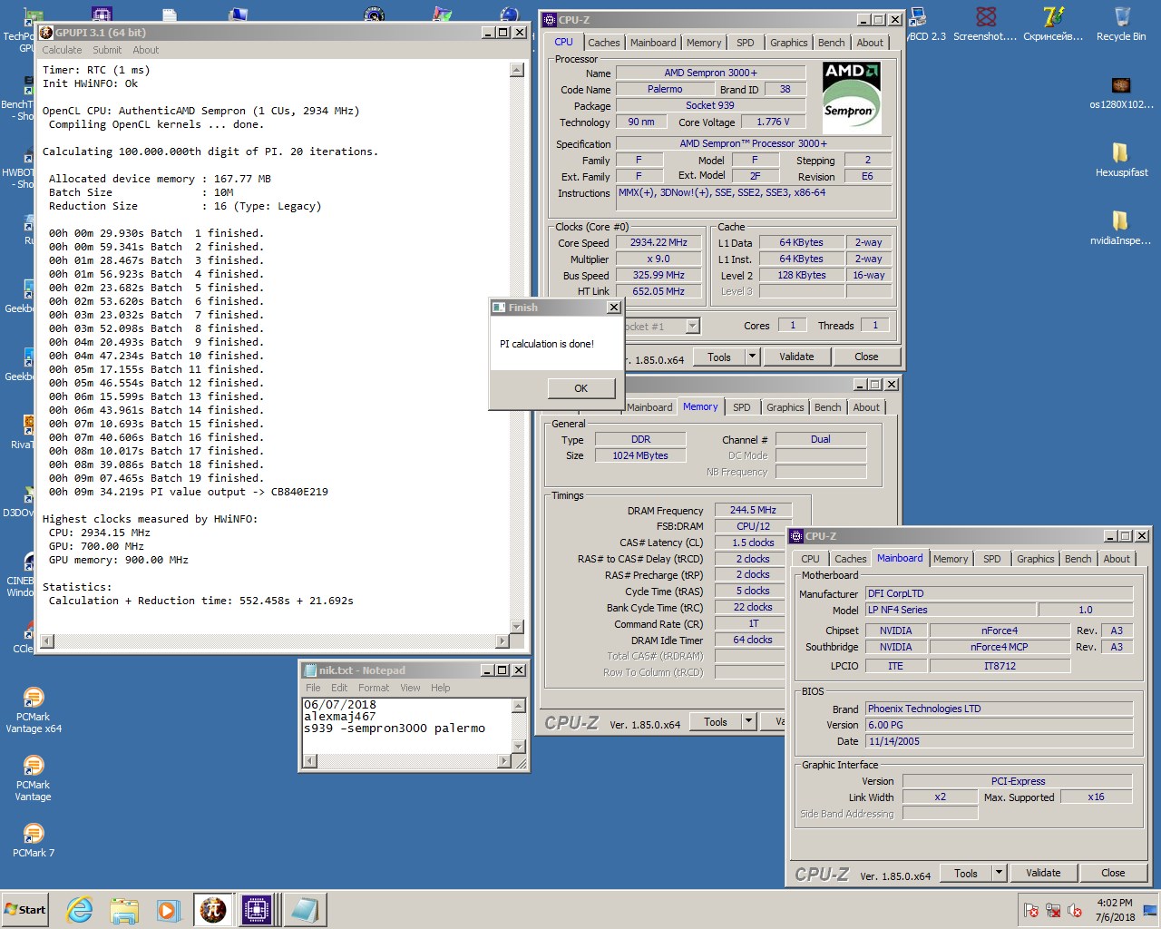Screen dimensions: 1161x929
Task: Open the Calculate menu in GPUPI
Action: pyautogui.click(x=62, y=50)
